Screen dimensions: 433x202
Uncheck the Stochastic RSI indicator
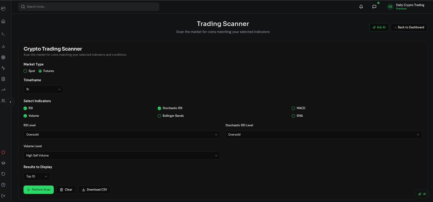tap(159, 108)
